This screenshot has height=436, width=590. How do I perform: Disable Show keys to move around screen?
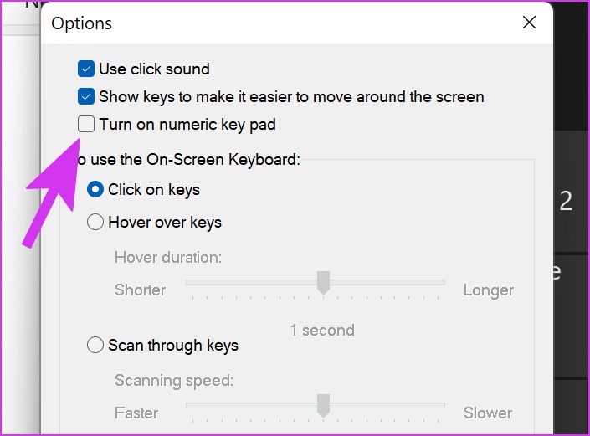[x=86, y=97]
